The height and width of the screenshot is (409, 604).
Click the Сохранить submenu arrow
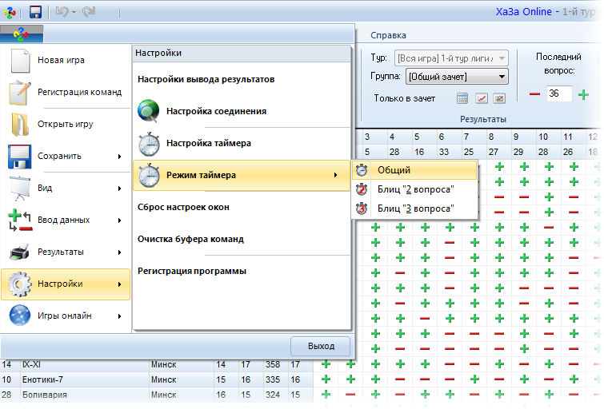(x=120, y=157)
